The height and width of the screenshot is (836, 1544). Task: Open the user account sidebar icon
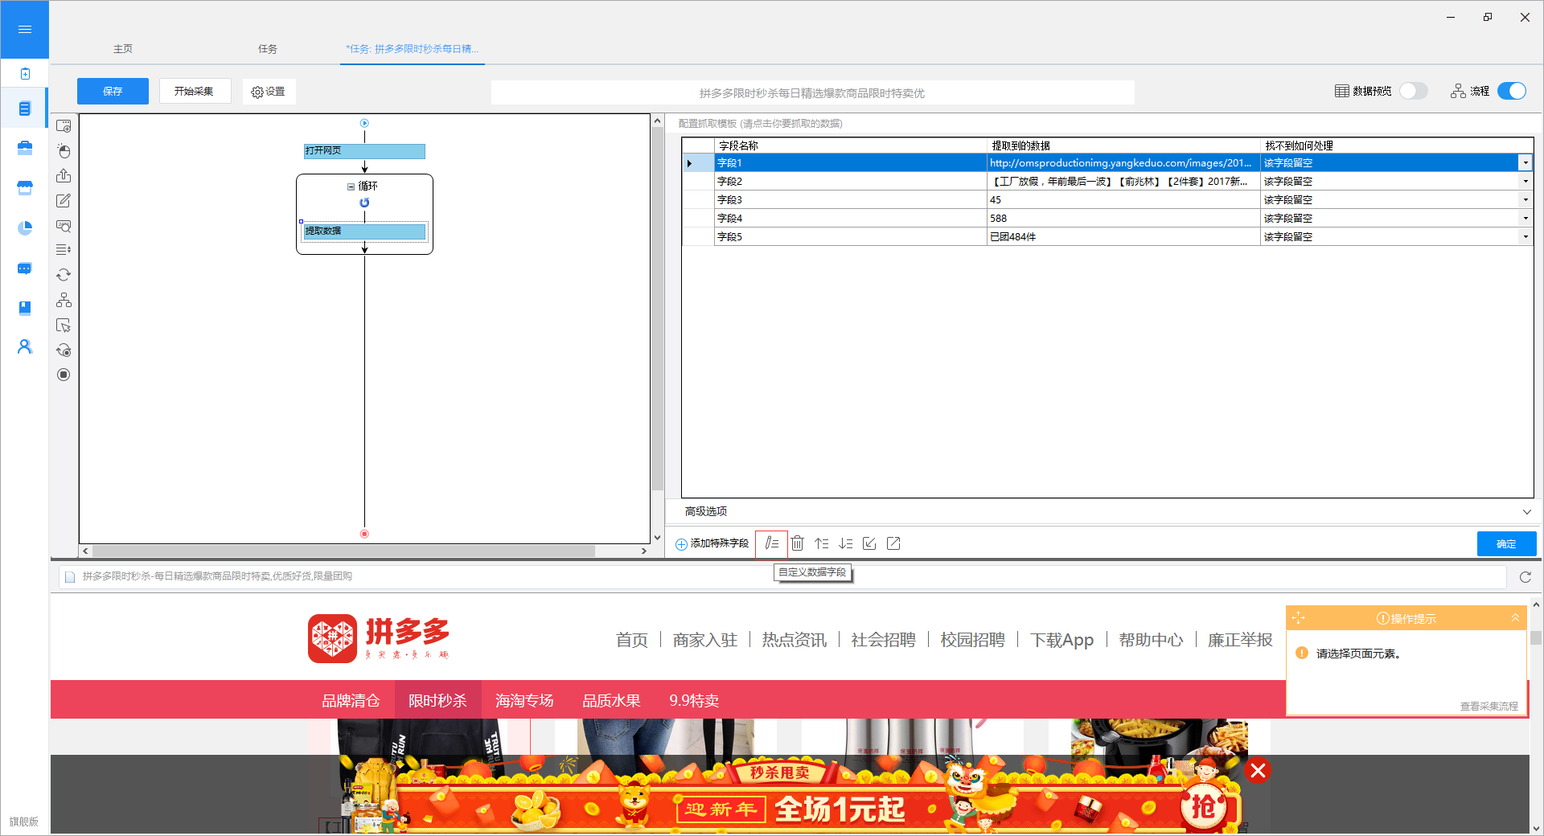click(25, 346)
